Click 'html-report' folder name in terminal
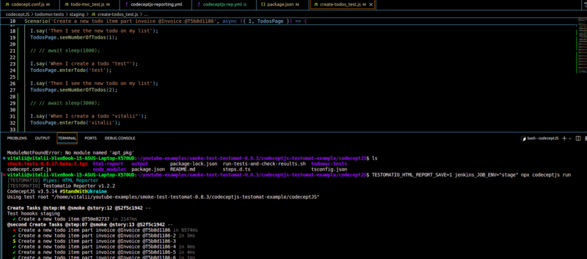This screenshot has width=587, height=259. click(x=107, y=164)
